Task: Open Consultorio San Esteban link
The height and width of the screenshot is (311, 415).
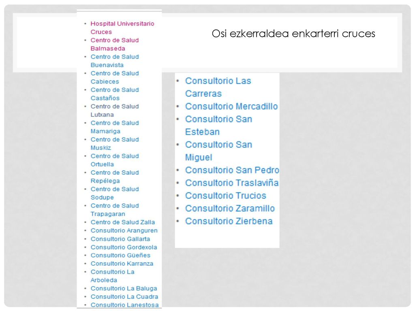Action: click(x=218, y=126)
